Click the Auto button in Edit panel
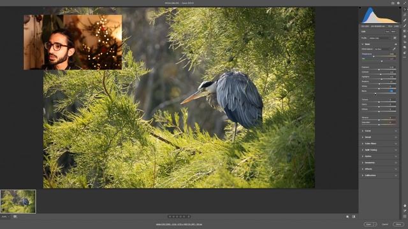 387,31
